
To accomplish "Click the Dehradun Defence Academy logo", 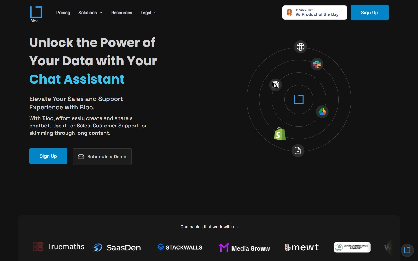I will pyautogui.click(x=352, y=247).
